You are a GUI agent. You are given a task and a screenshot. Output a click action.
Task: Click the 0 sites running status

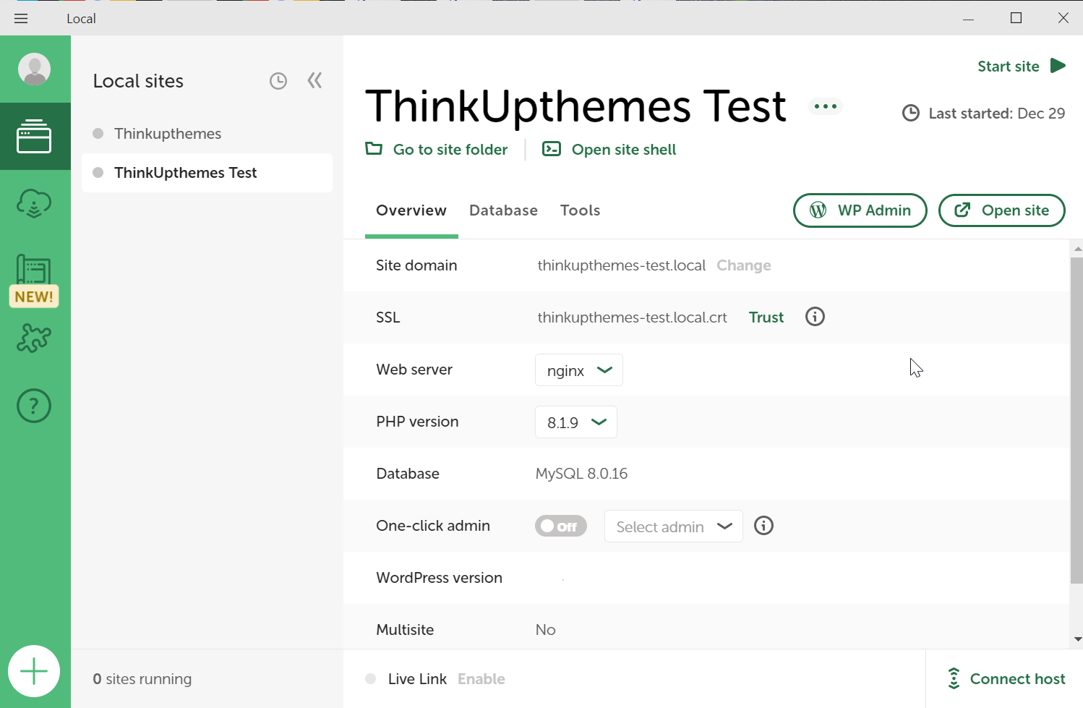142,679
